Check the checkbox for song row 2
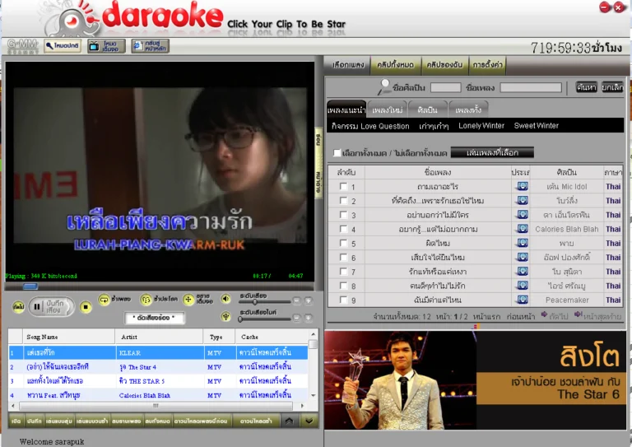Image resolution: width=632 pixels, height=447 pixels. (343, 200)
